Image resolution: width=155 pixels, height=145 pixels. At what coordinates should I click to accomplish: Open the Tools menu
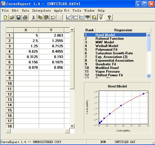pyautogui.click(x=77, y=10)
